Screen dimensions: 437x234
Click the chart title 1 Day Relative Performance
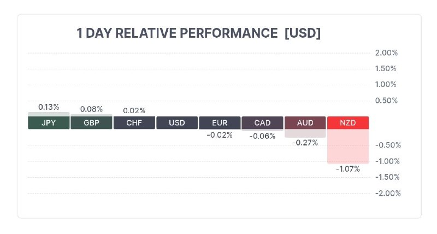(x=199, y=33)
